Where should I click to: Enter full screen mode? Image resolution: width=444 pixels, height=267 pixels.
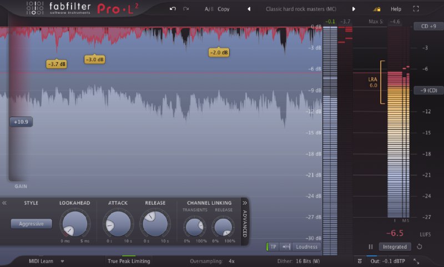[x=416, y=9]
